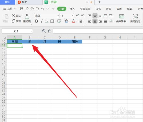143x122 pixels.
Task: Open the Paste options dropdown arrow
Action: tap(9, 21)
